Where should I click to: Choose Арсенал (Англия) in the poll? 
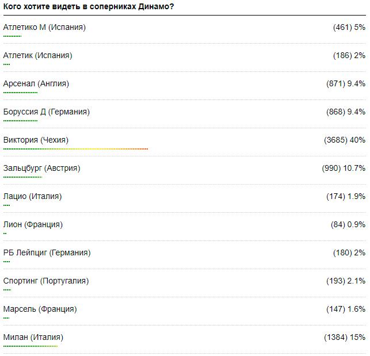36,83
